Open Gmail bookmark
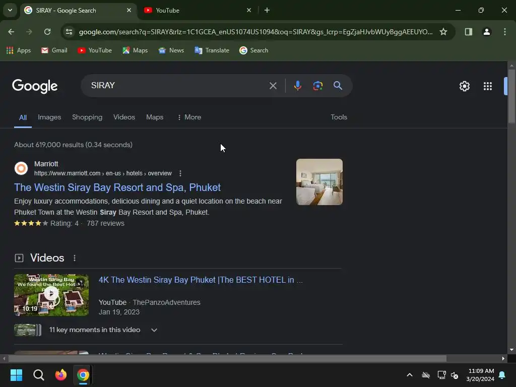Viewport: 516px width, 387px height. [x=54, y=50]
